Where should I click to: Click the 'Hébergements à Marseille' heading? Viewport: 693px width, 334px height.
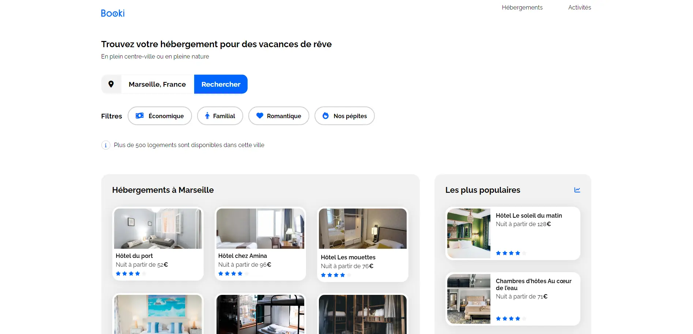[x=163, y=190]
